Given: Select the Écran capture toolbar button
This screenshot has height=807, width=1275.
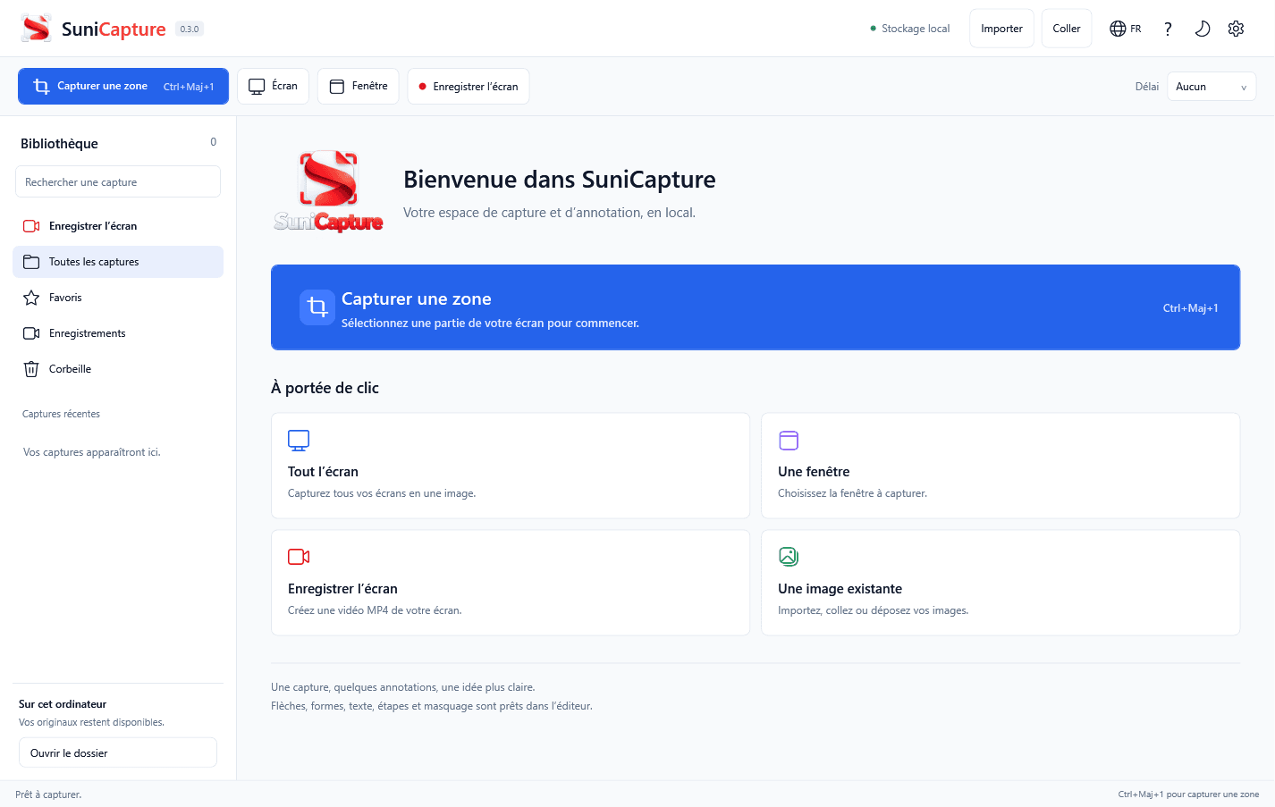Looking at the screenshot, I should click(273, 87).
